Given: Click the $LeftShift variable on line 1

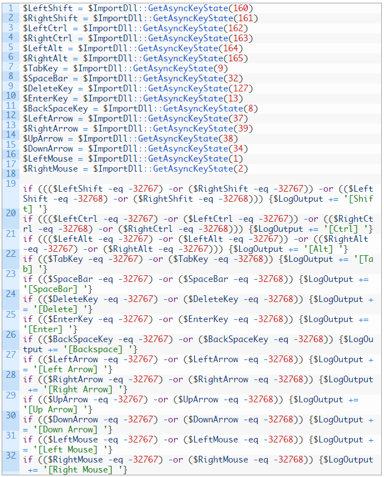Looking at the screenshot, I should tap(48, 8).
